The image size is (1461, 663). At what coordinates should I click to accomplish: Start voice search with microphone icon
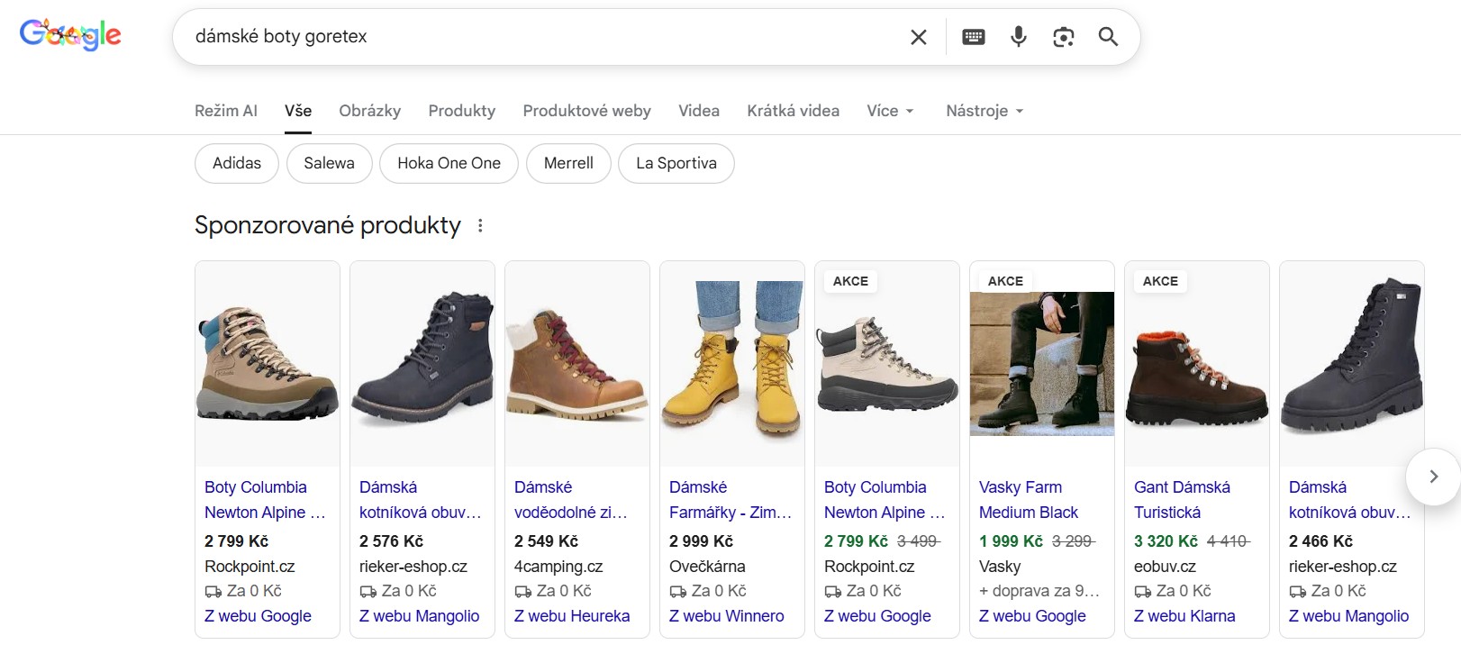coord(1019,37)
